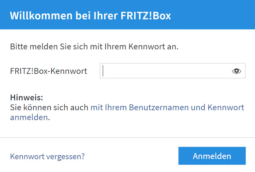Screen dimensions: 255x172
Task: Open the 'Kennwort vergessen?' link
Action: tap(47, 156)
